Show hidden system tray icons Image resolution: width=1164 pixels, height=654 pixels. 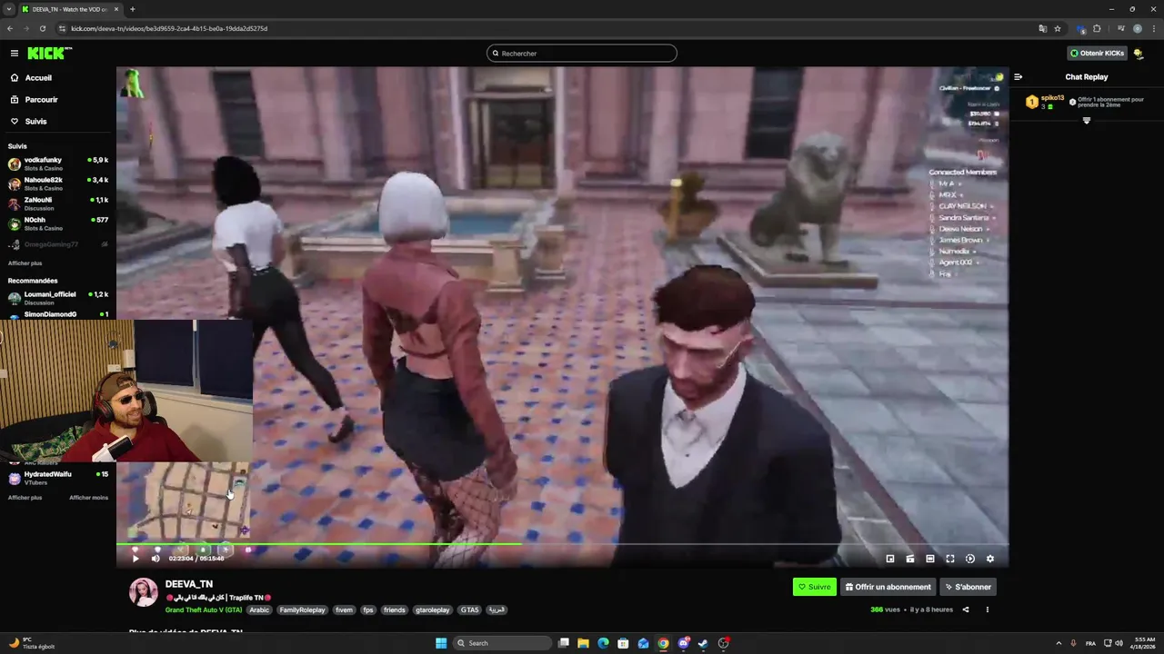[1059, 643]
